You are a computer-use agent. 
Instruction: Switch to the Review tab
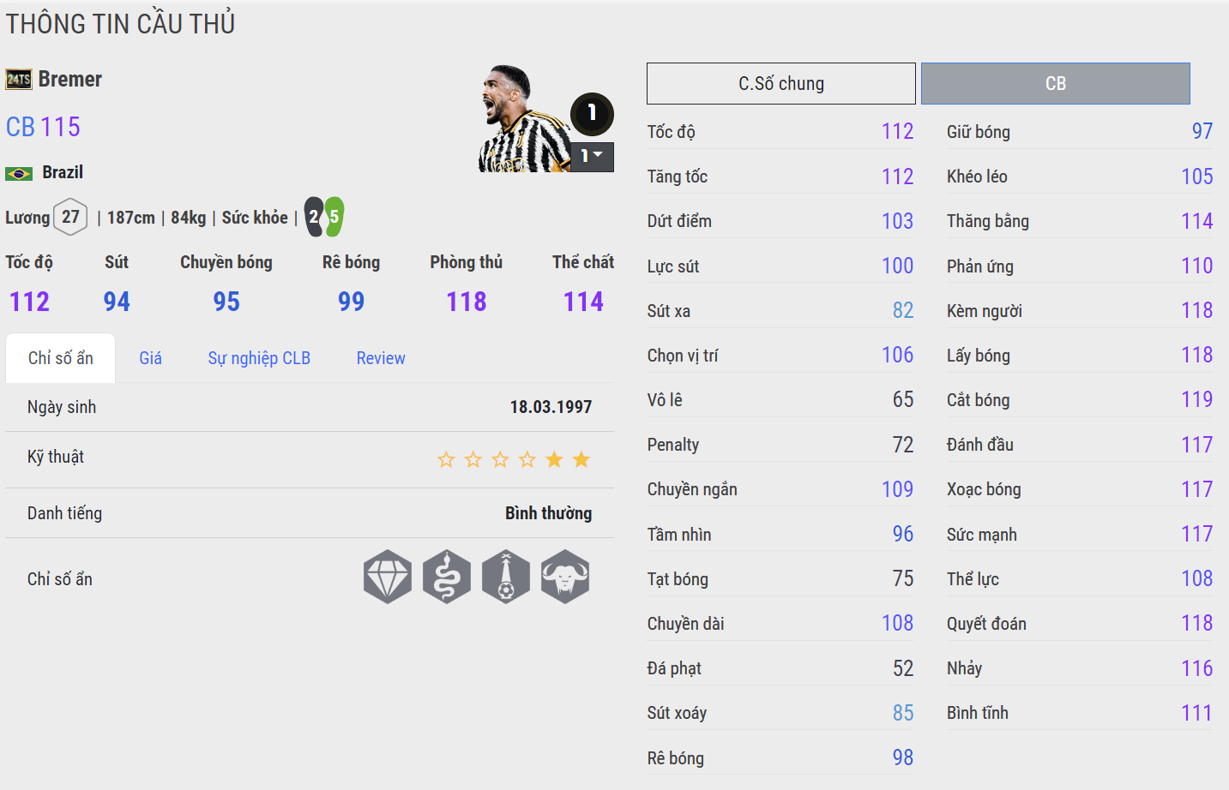pos(381,358)
